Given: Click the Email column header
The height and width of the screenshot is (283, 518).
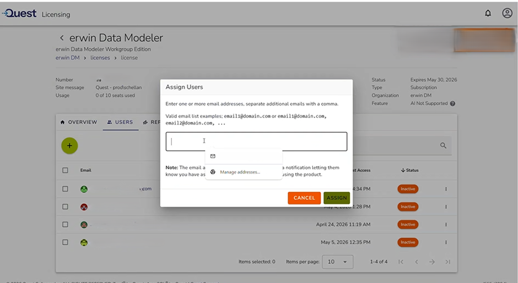Looking at the screenshot, I should tap(85, 170).
